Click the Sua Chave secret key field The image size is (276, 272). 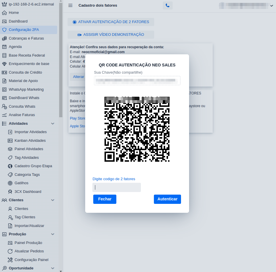point(137,81)
